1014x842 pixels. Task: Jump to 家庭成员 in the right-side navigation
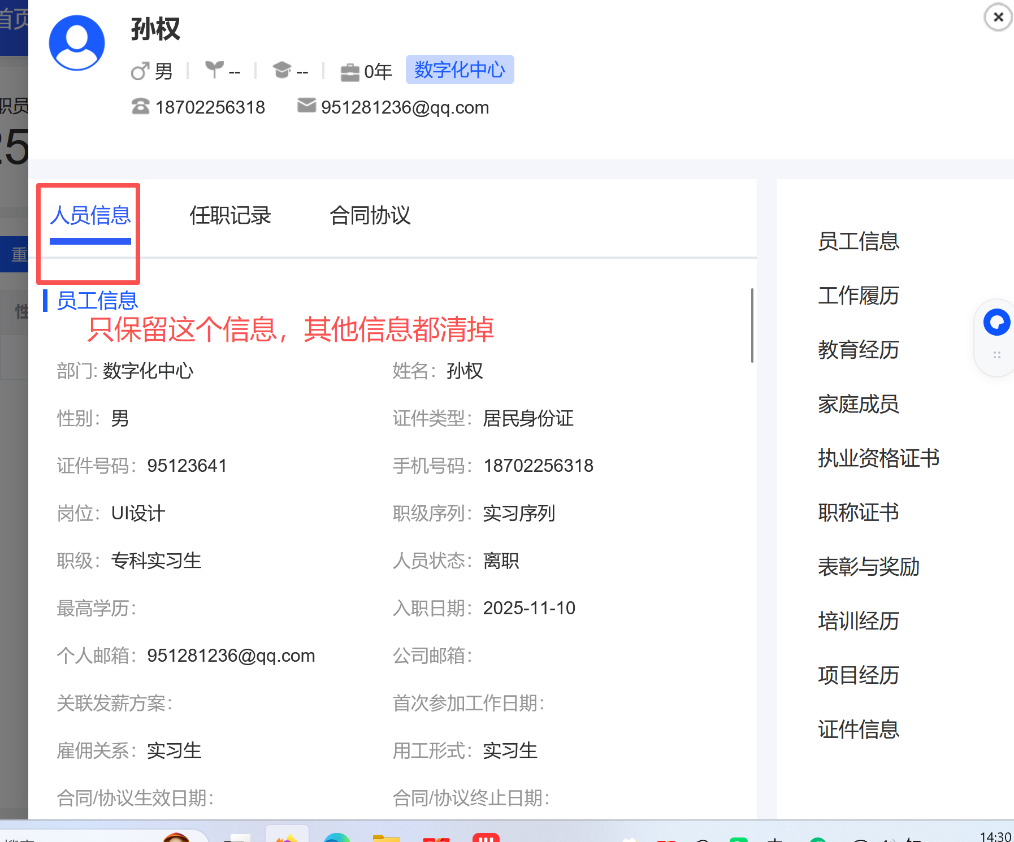859,404
